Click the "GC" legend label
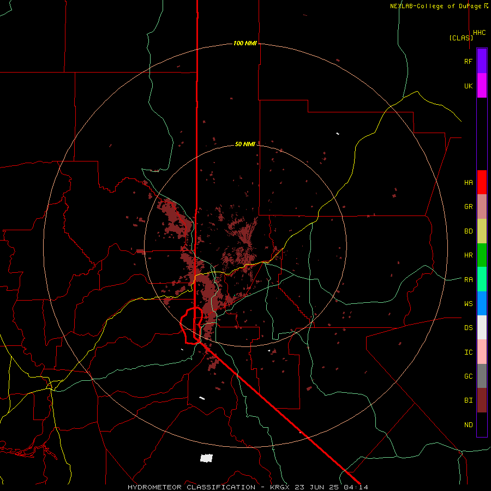491x491 pixels. [x=468, y=376]
